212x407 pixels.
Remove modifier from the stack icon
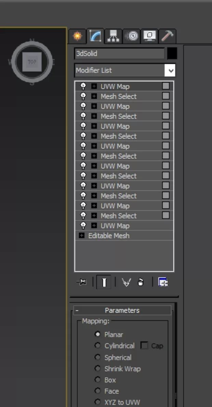tap(141, 282)
